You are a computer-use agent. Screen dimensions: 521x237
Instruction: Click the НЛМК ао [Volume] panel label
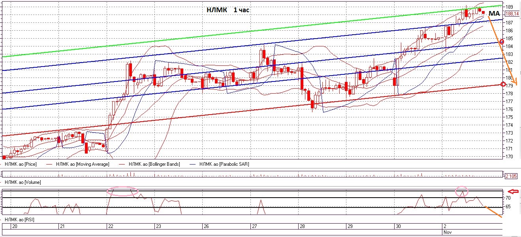23,182
